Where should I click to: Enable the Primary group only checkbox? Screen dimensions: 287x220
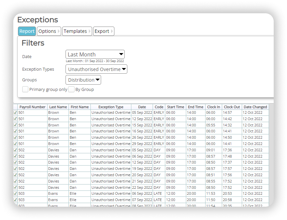[x=25, y=89]
